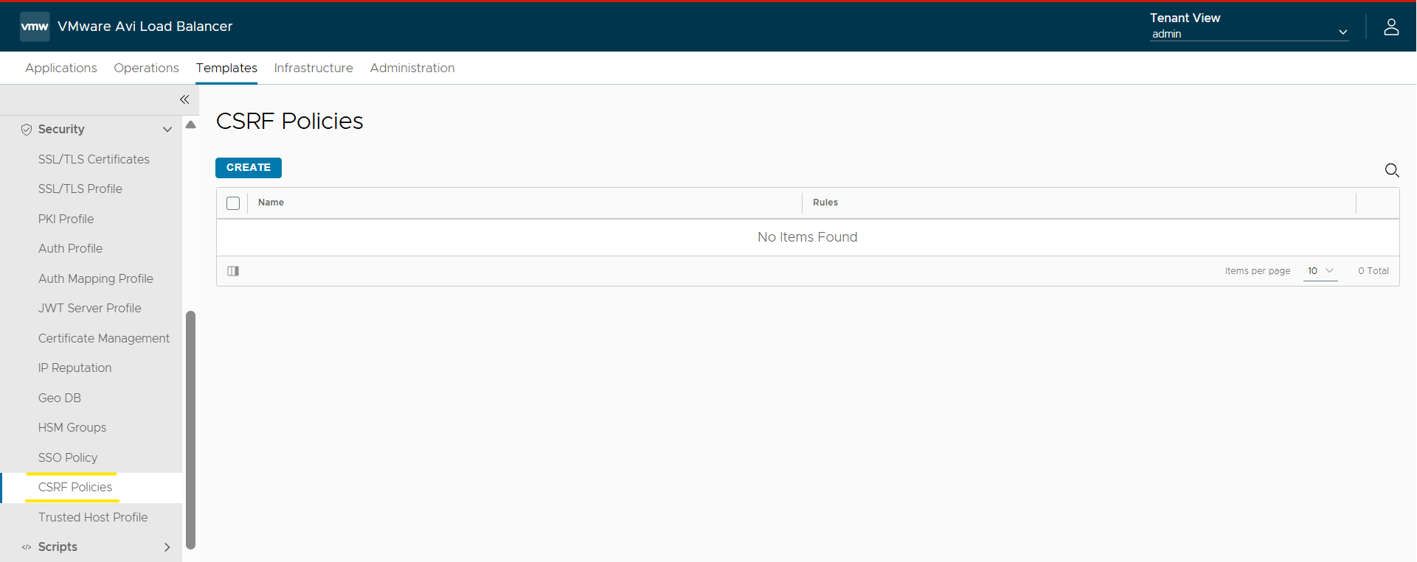Click the Security shield icon
Screen dimensions: 1417x562
tap(27, 130)
